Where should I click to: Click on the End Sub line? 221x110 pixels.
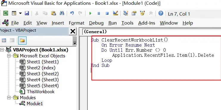point(100,65)
